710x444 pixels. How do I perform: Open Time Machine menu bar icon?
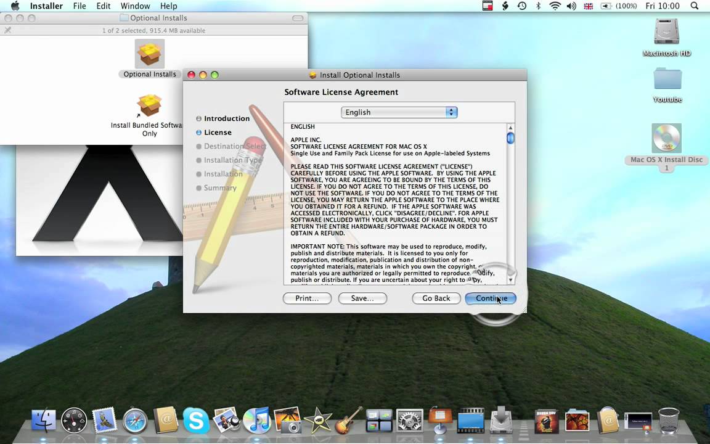pyautogui.click(x=521, y=6)
